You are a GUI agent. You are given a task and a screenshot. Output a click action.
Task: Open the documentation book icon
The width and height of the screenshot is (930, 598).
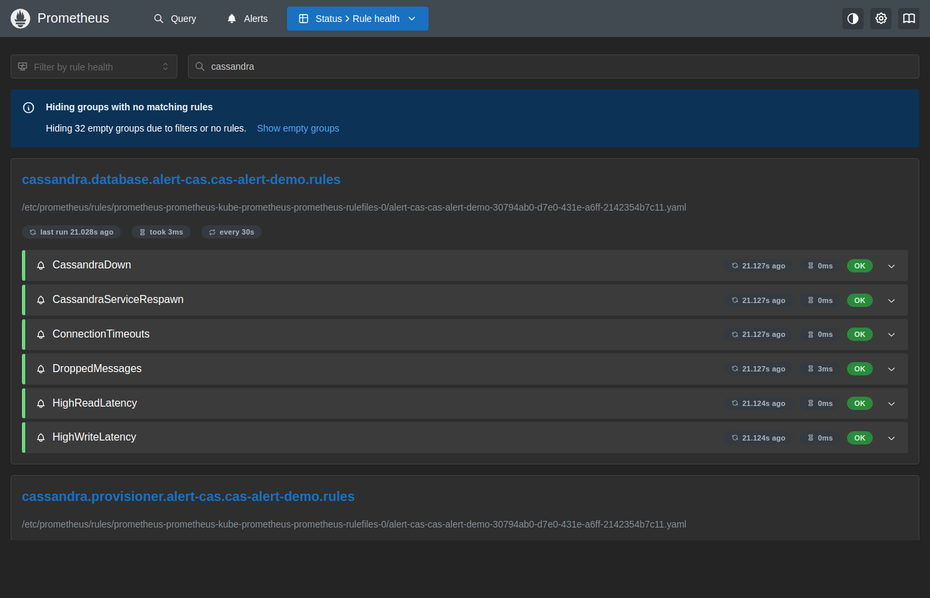909,19
